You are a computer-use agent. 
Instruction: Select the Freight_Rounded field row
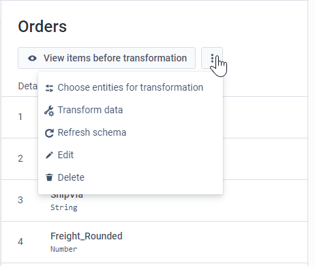tap(155, 242)
